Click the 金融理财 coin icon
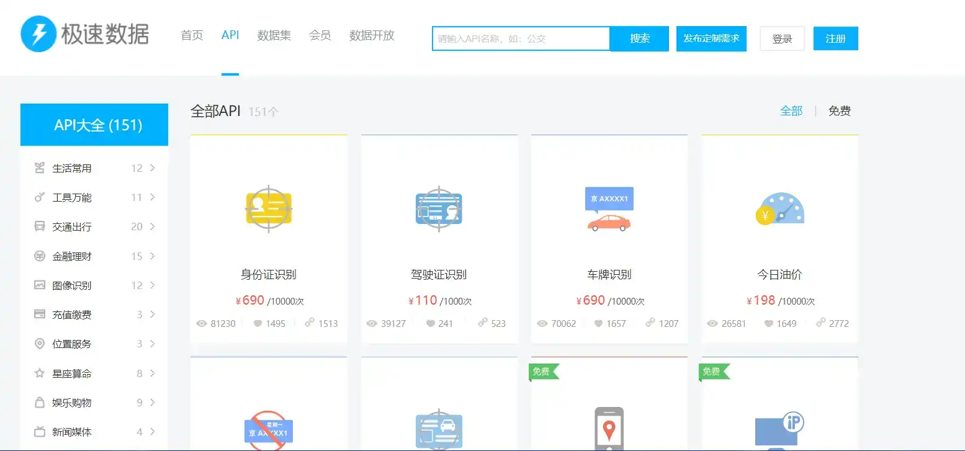The image size is (965, 451). [40, 256]
